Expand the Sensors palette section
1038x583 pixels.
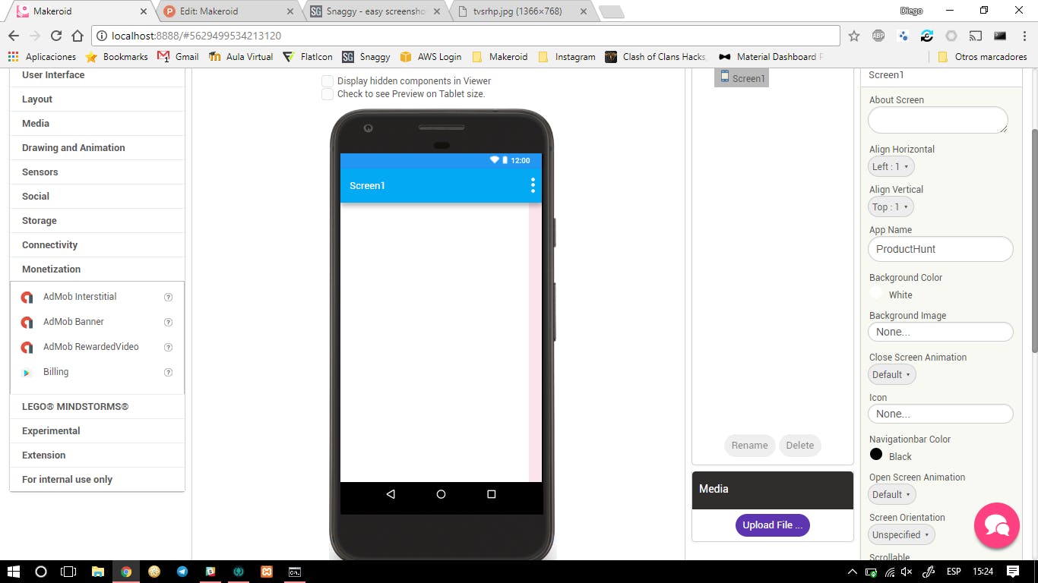pyautogui.click(x=97, y=172)
